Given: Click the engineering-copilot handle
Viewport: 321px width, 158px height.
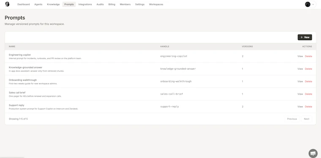Looking at the screenshot, I should [174, 56].
